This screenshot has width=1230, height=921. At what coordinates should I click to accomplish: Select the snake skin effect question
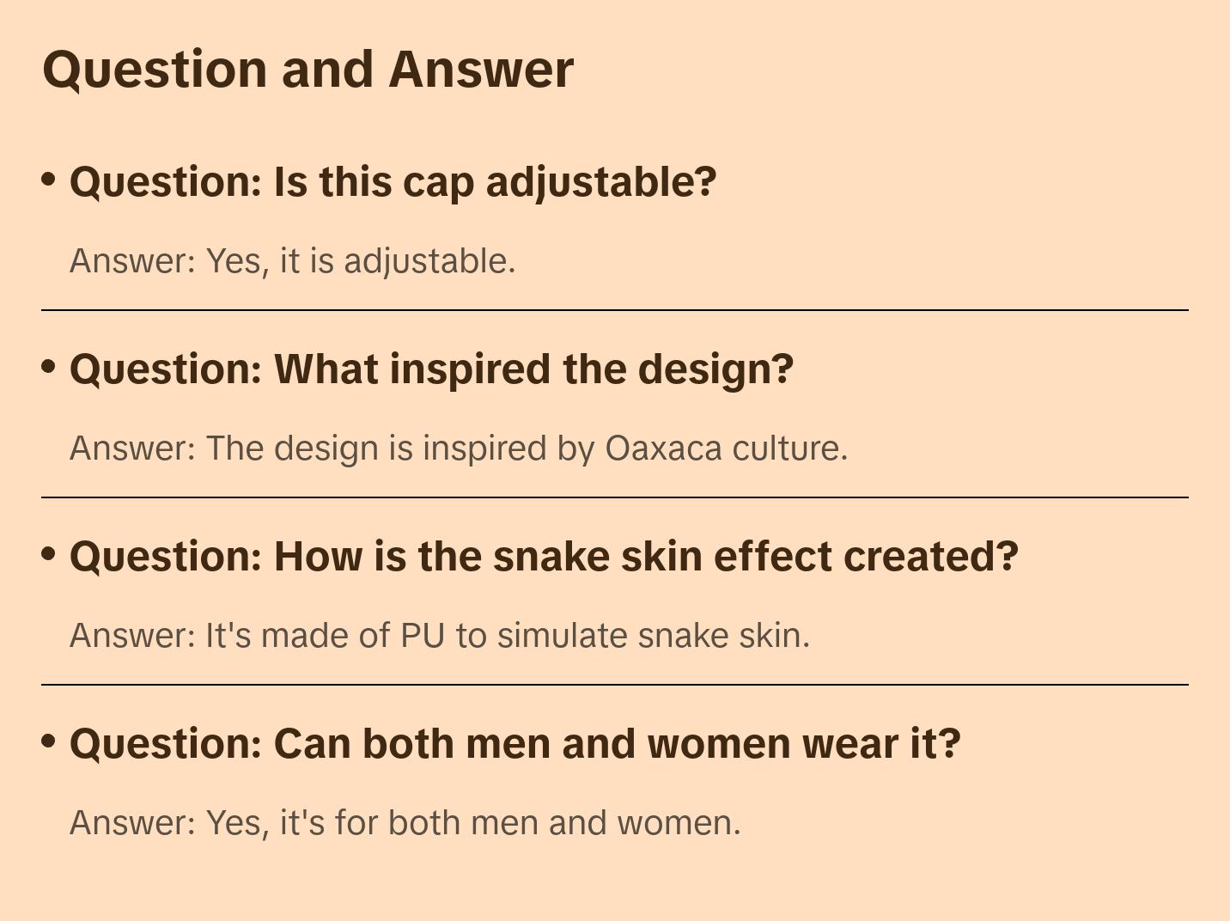point(544,557)
